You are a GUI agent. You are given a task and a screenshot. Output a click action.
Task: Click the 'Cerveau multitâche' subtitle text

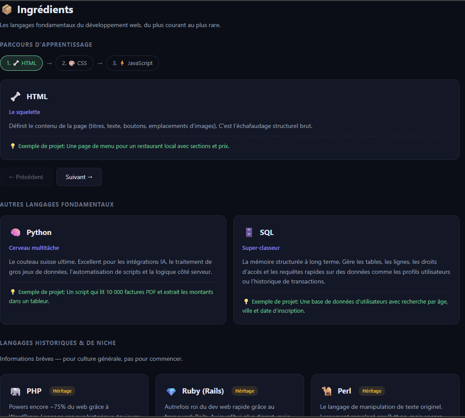tap(34, 248)
